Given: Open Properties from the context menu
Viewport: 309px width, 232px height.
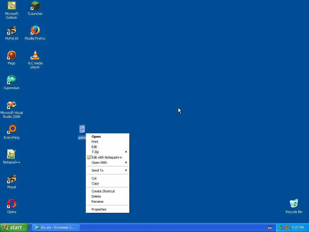Looking at the screenshot, I should pyautogui.click(x=108, y=209).
